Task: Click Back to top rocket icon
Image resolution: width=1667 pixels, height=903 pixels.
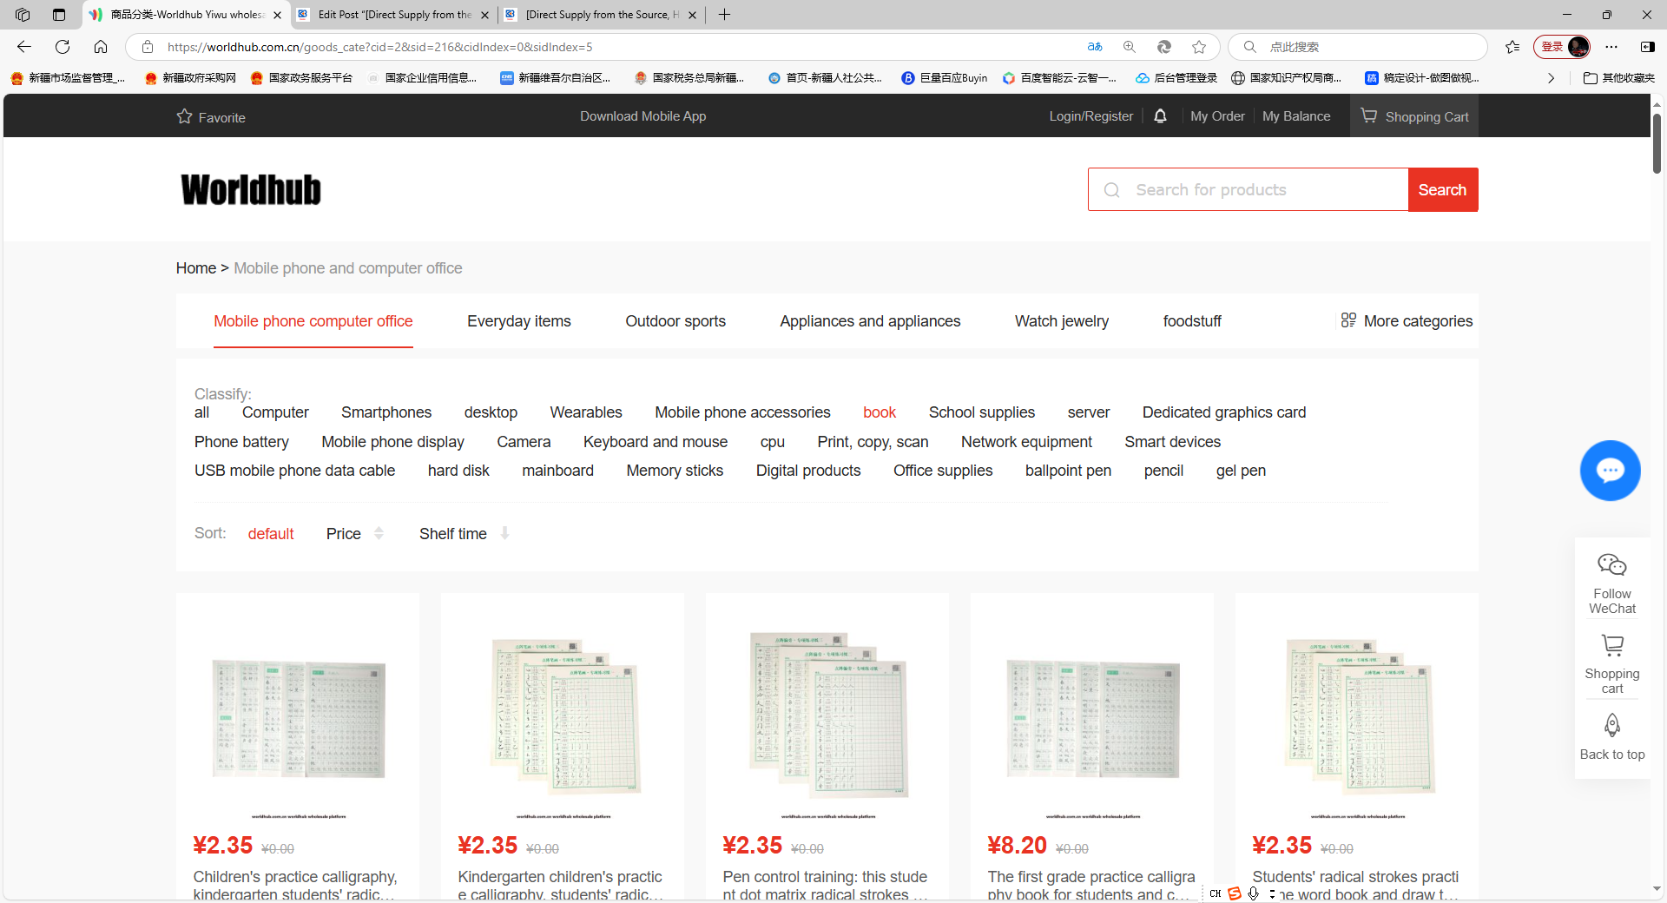Action: pyautogui.click(x=1611, y=725)
